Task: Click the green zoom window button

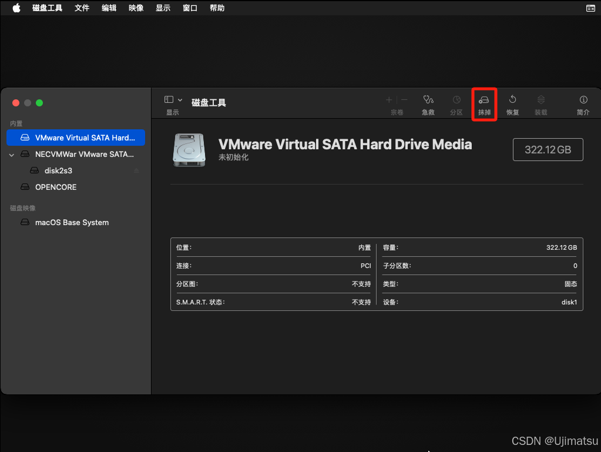Action: (39, 103)
